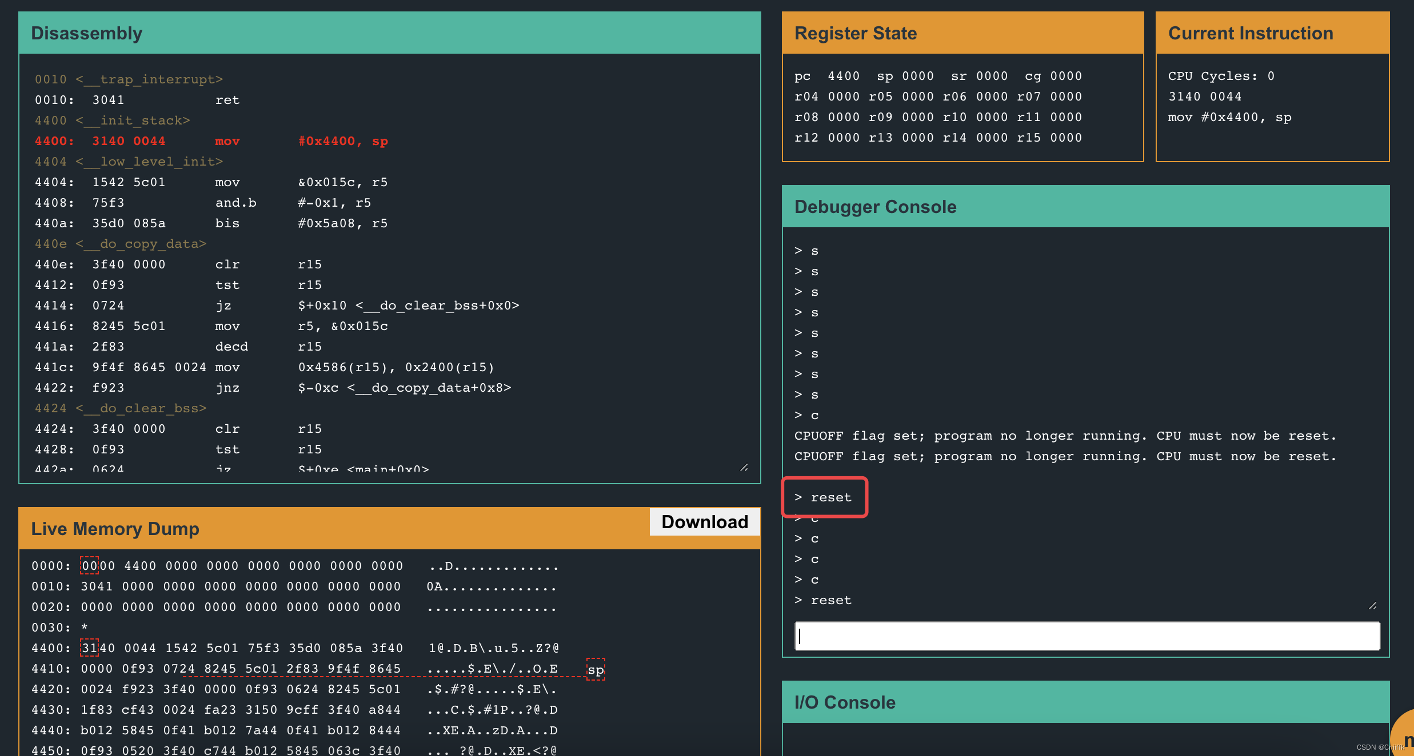Select the 4416 mov r5, &0x015c line
The width and height of the screenshot is (1414, 756).
211,326
